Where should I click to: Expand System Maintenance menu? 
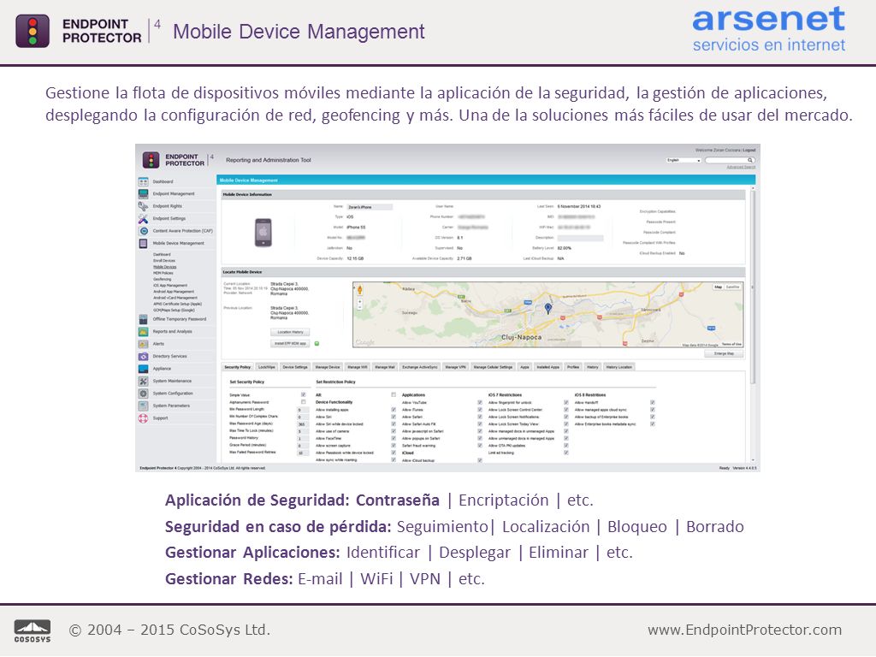point(172,381)
